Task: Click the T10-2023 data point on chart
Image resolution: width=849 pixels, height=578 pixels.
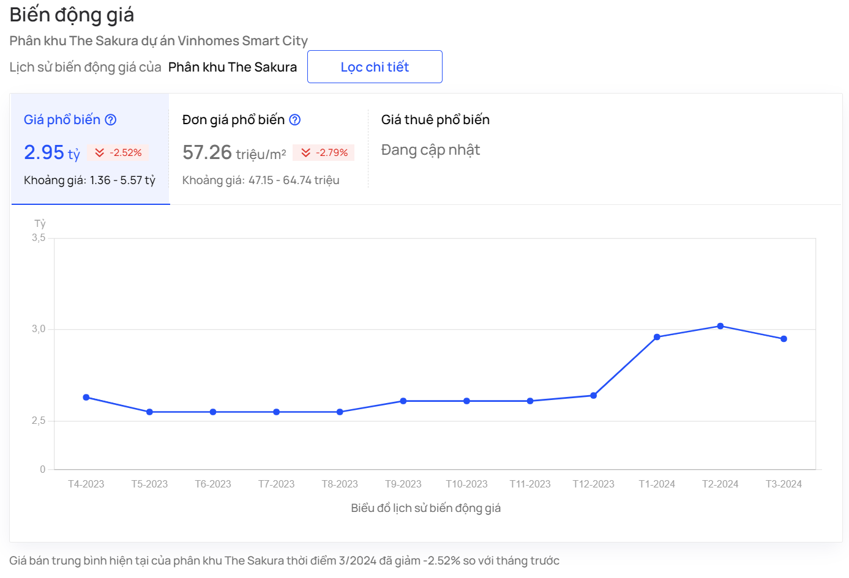Action: [x=467, y=401]
